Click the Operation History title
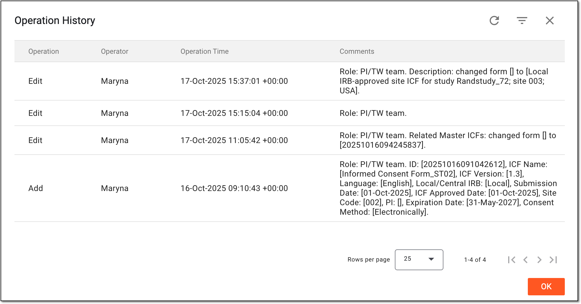 click(x=55, y=21)
